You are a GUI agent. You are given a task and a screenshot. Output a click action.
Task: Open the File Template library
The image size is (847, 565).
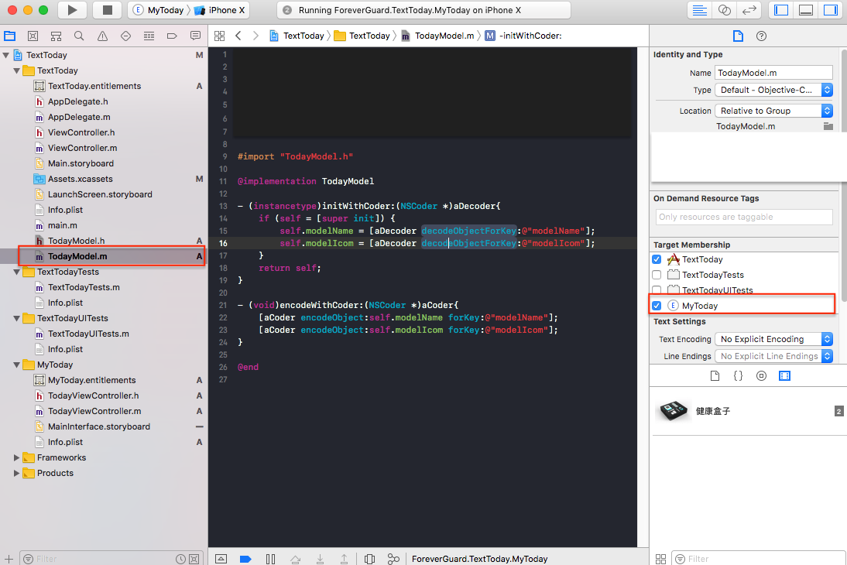(715, 375)
